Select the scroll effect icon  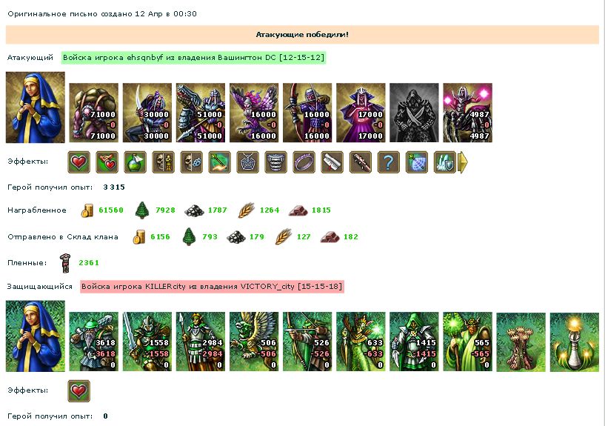click(332, 162)
